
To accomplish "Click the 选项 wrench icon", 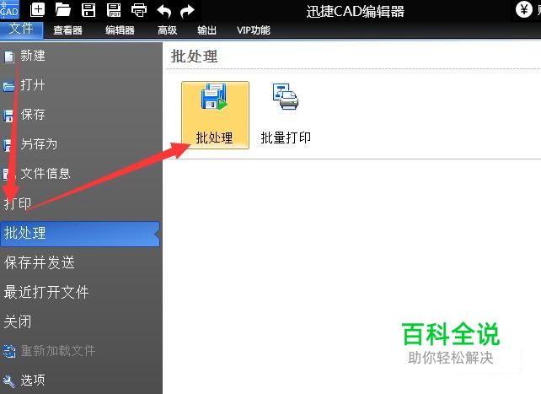I will [x=9, y=381].
